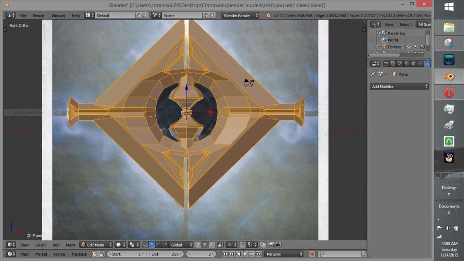Toggle the 3D manipulator widget
The image size is (464, 261).
coord(145,245)
